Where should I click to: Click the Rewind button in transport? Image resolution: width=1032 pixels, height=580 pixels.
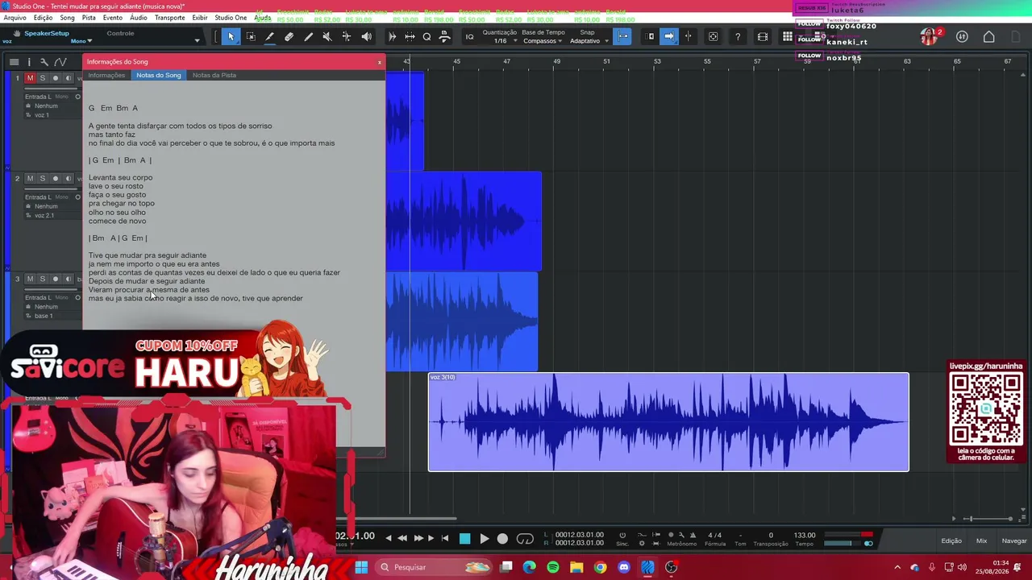[x=402, y=538]
